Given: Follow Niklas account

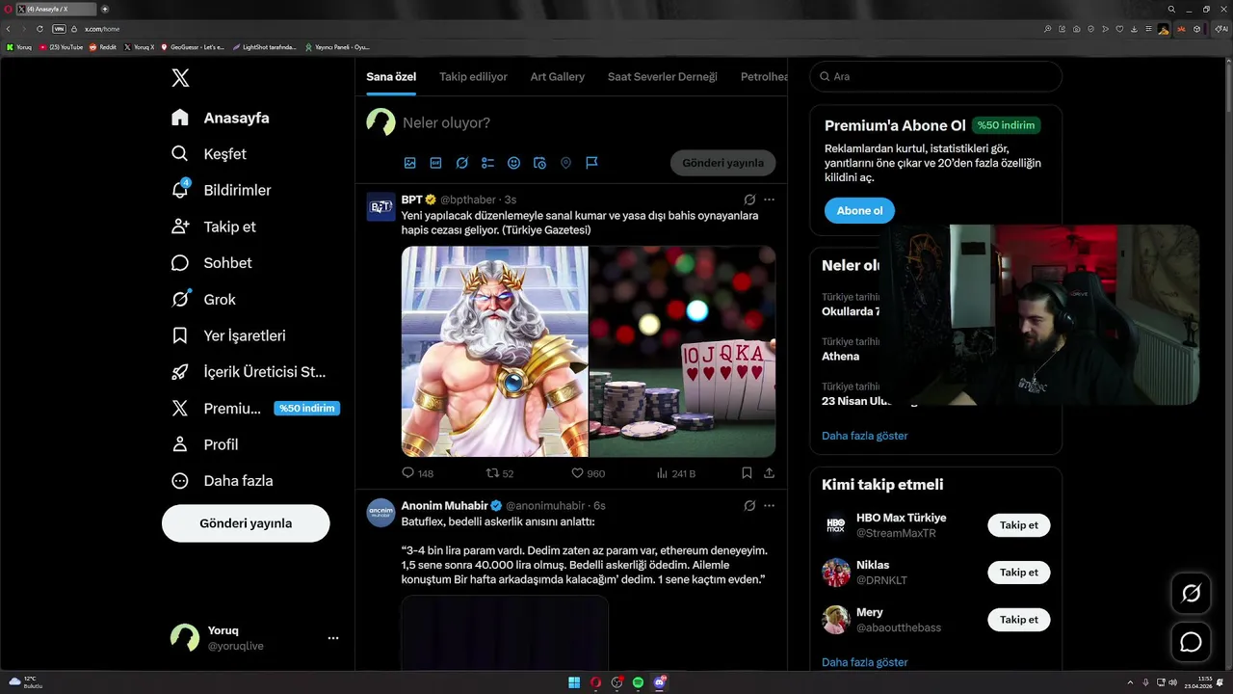Looking at the screenshot, I should (1019, 573).
